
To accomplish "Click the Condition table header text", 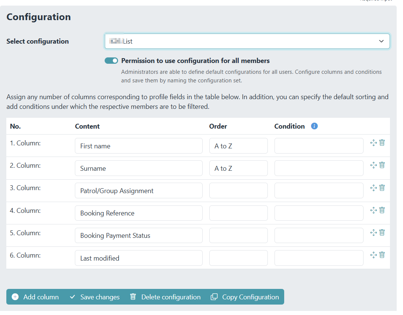I will click(x=289, y=126).
